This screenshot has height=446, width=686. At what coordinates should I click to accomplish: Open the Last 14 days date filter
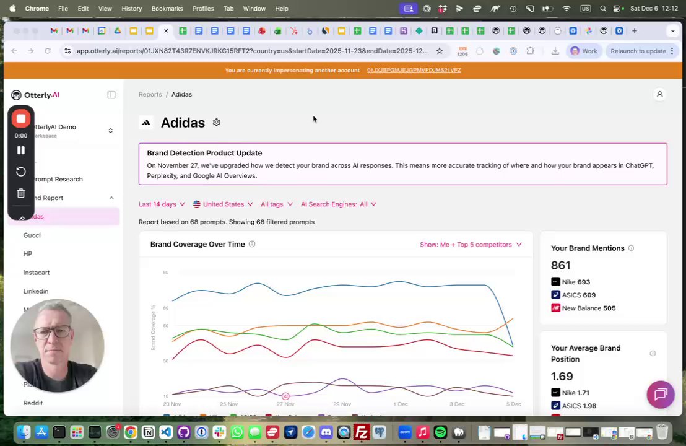(162, 204)
